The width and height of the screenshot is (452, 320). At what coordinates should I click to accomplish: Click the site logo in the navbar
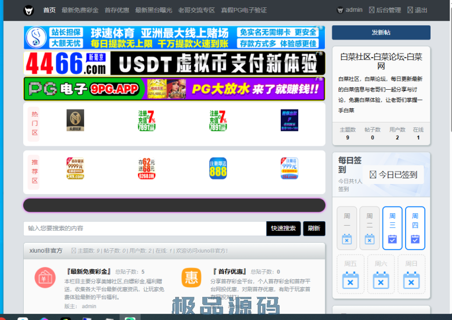pos(29,10)
